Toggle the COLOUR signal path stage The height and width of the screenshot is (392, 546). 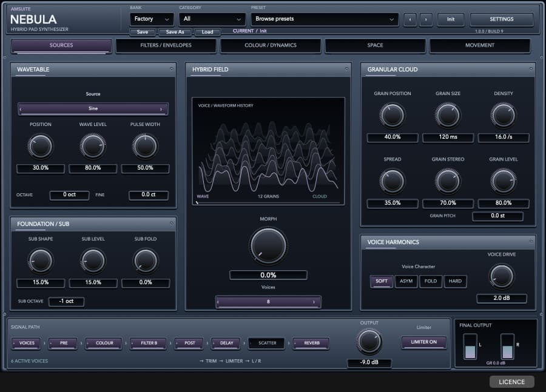click(x=104, y=343)
